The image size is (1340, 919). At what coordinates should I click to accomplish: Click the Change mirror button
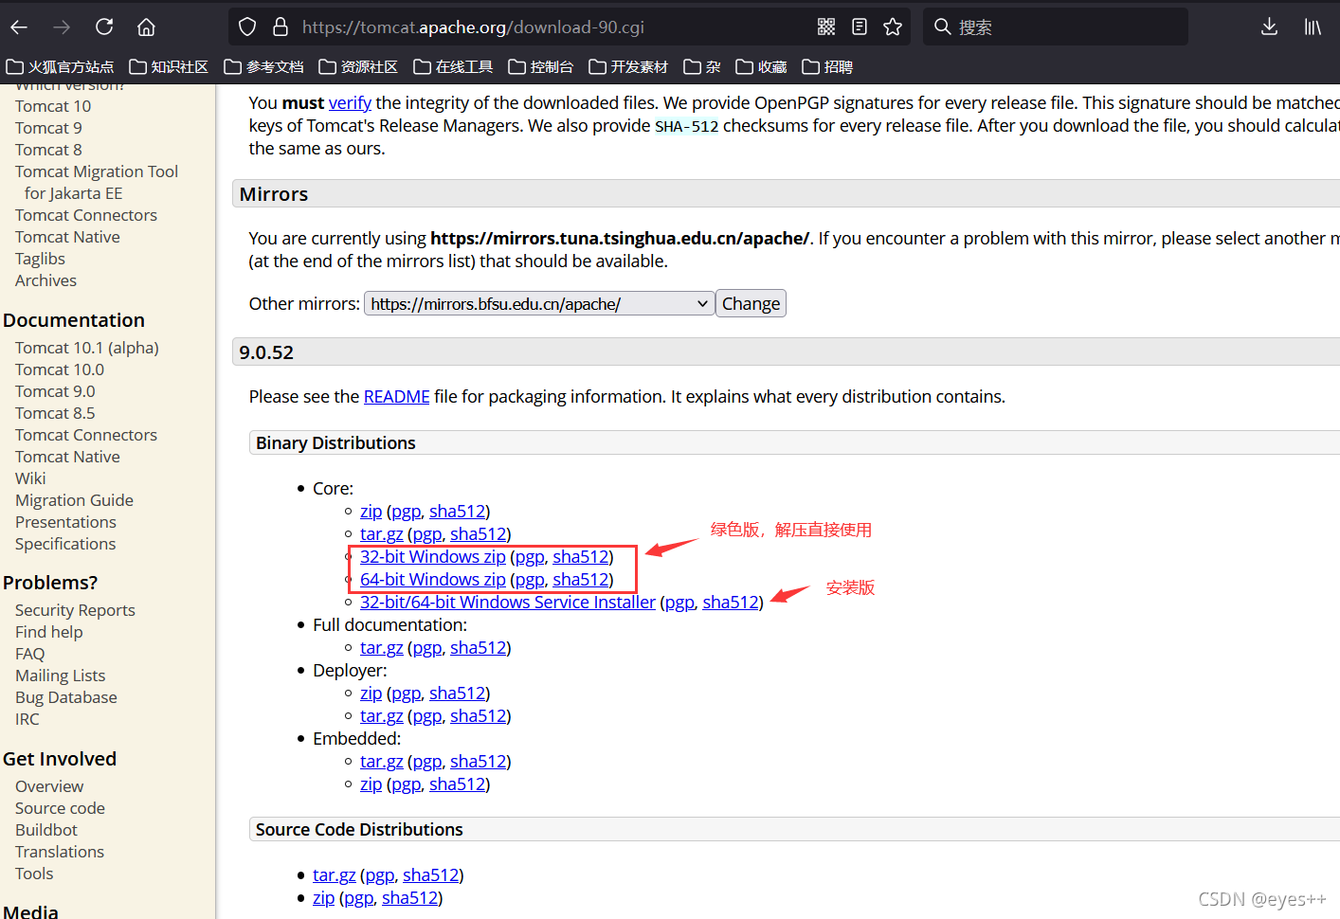tap(751, 304)
